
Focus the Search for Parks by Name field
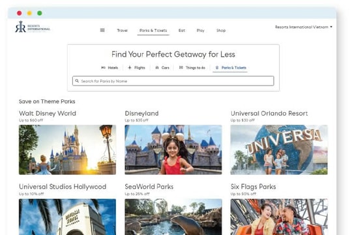click(173, 81)
